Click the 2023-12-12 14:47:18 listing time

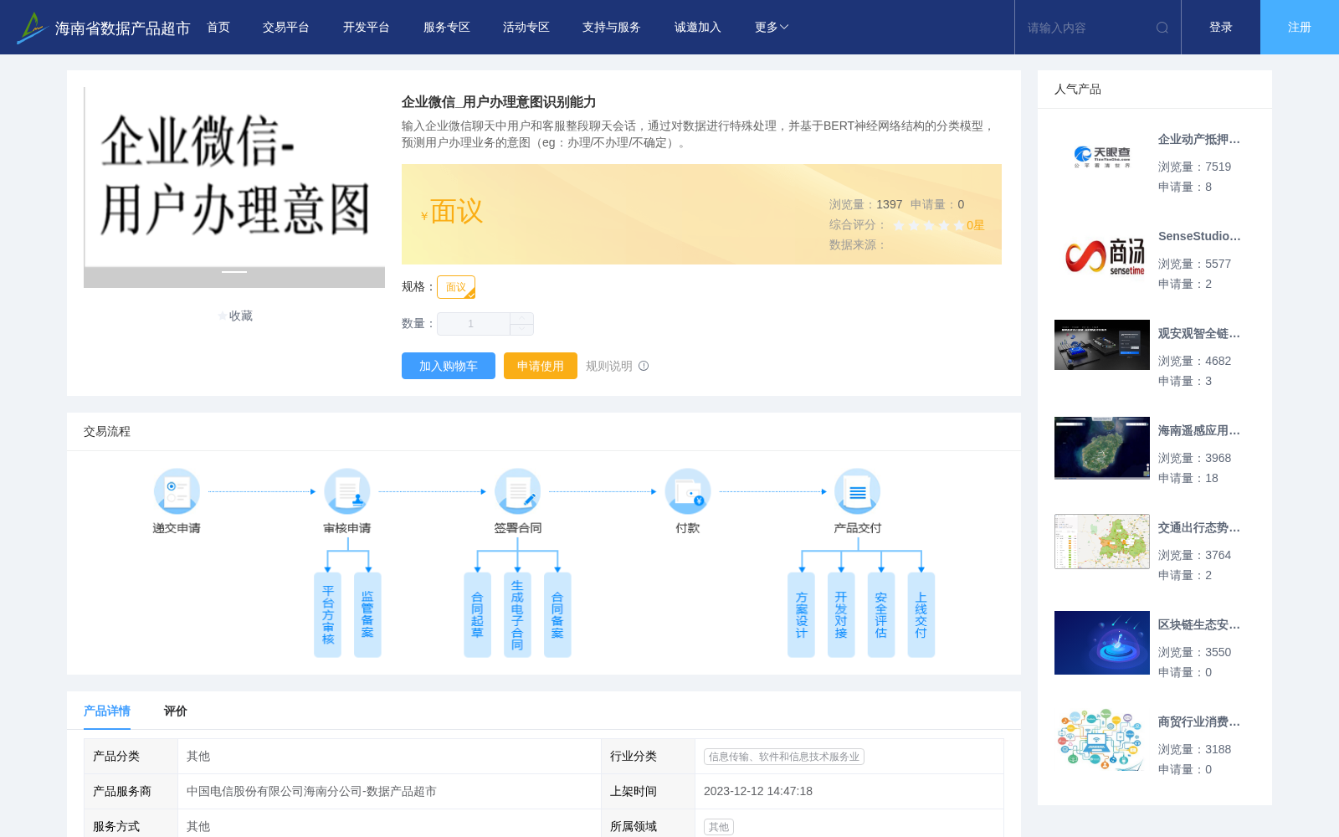point(758,791)
